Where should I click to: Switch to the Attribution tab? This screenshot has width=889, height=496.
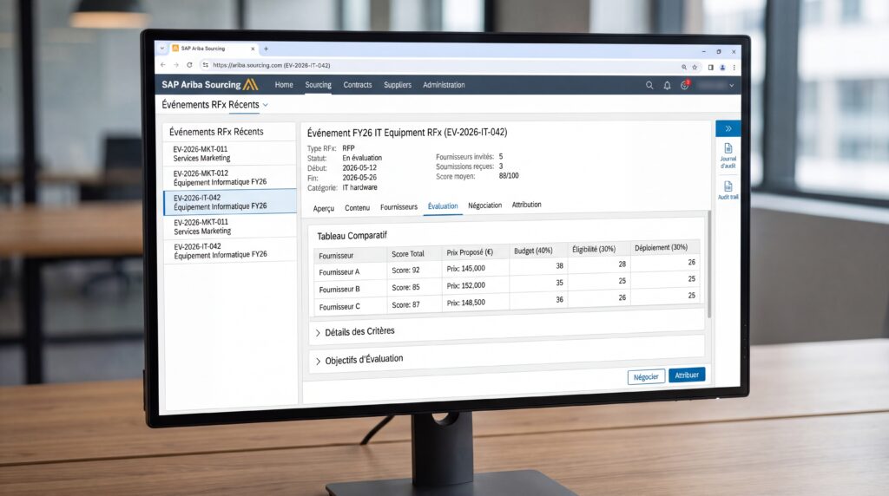point(527,205)
